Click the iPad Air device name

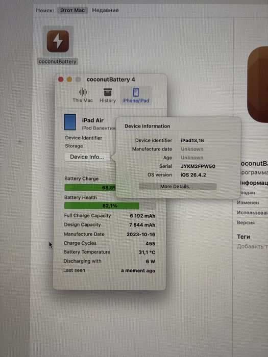click(x=93, y=120)
